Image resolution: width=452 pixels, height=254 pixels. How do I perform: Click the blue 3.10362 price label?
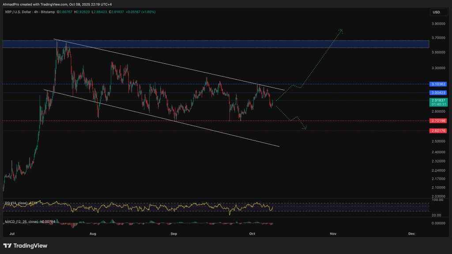[x=440, y=84]
